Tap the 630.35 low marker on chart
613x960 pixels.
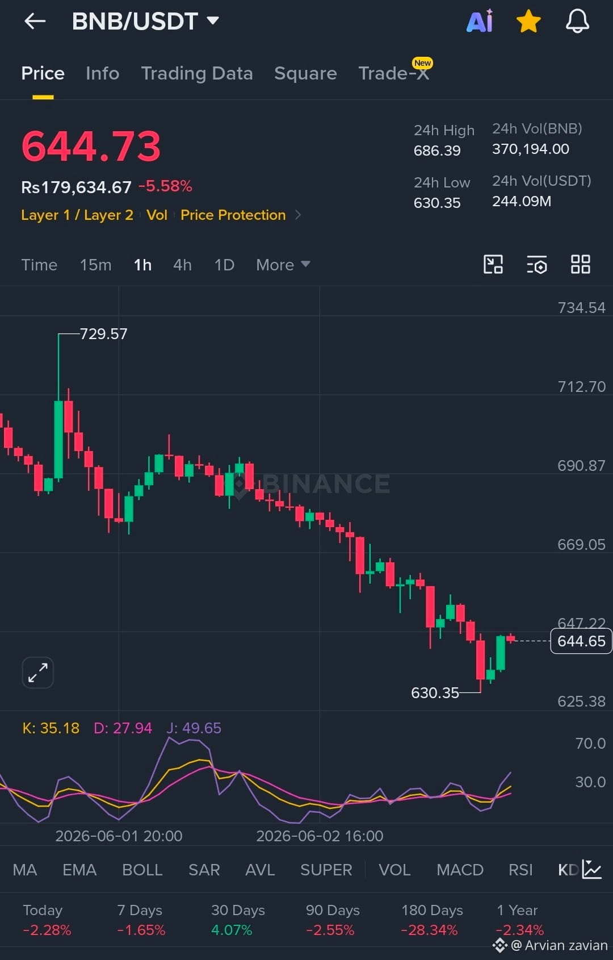pyautogui.click(x=435, y=693)
